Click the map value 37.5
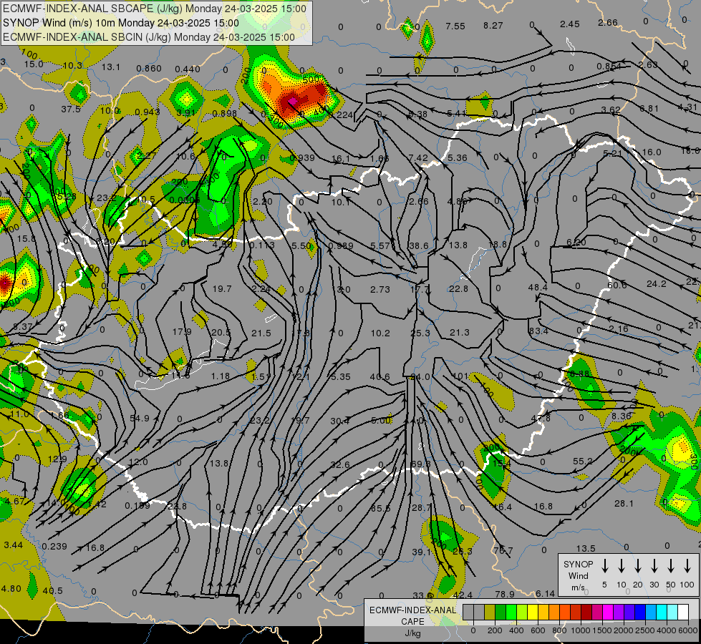This screenshot has height=644, width=701. tap(71, 109)
